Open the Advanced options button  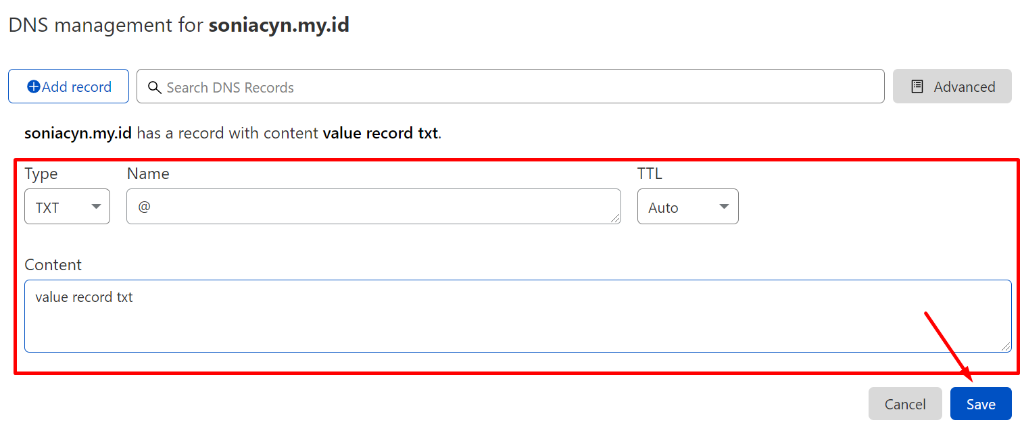952,86
